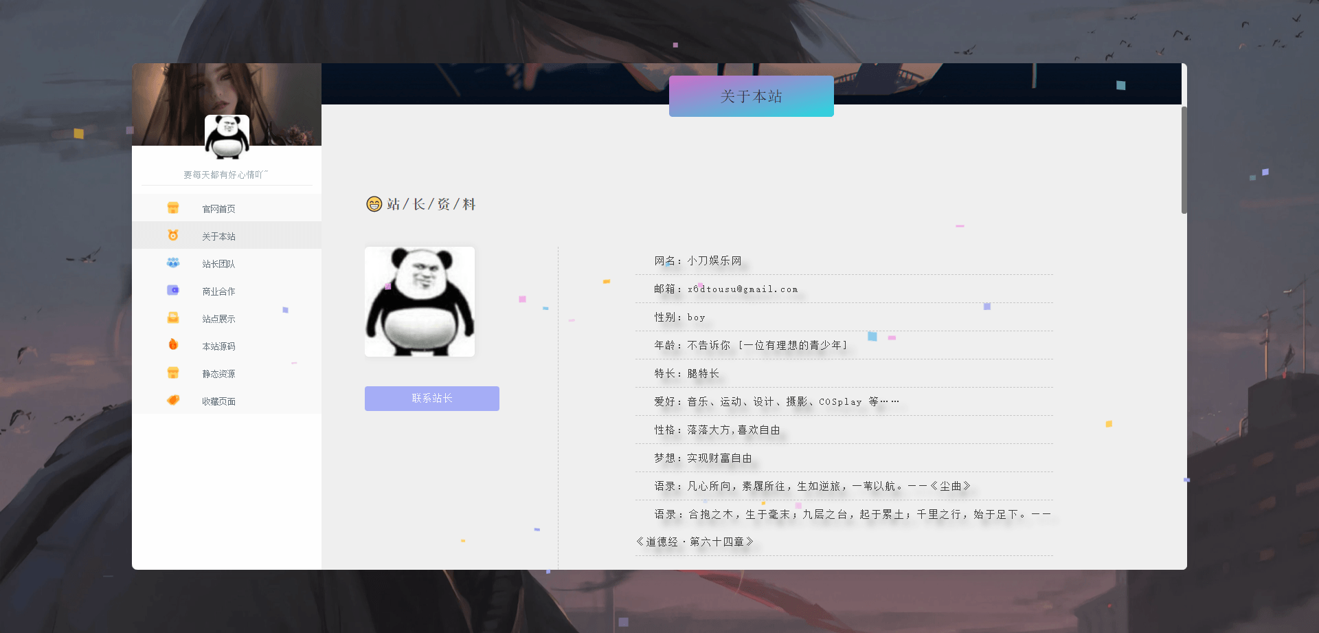
Task: Click the storefront icon beside 官网首页
Action: coord(173,207)
